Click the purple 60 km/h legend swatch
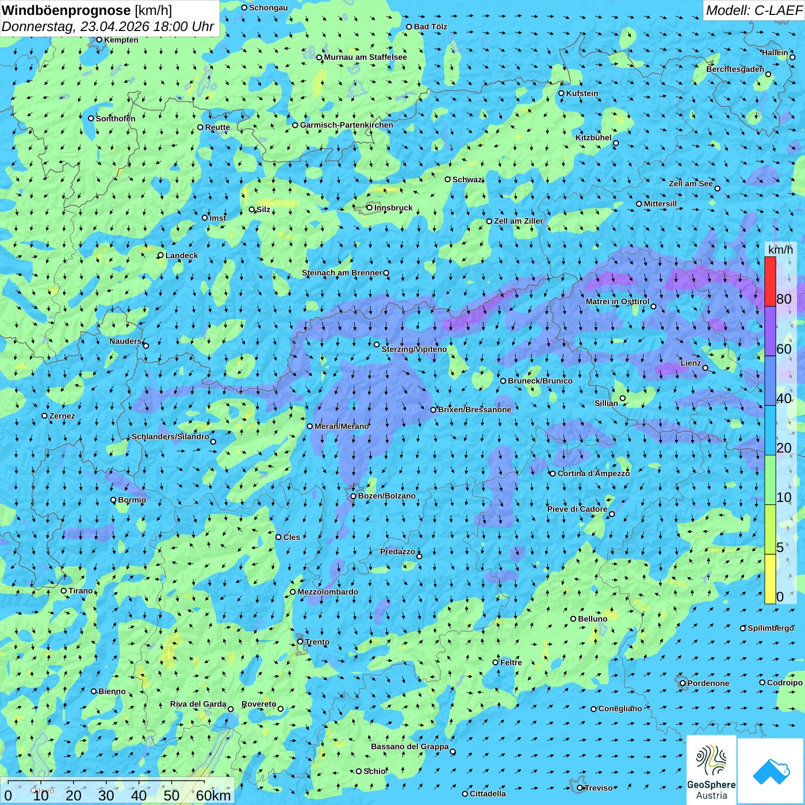The image size is (805, 805). click(770, 331)
